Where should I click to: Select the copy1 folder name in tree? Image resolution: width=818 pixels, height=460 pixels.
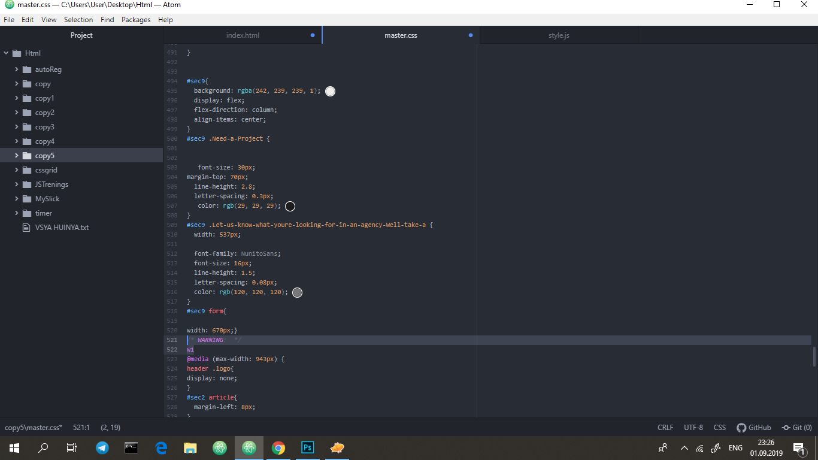tap(45, 98)
